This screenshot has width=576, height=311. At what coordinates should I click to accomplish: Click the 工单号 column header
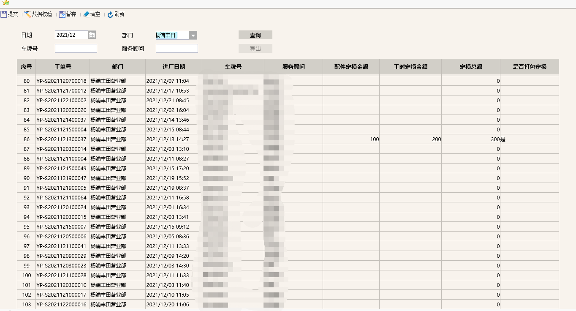pos(63,67)
